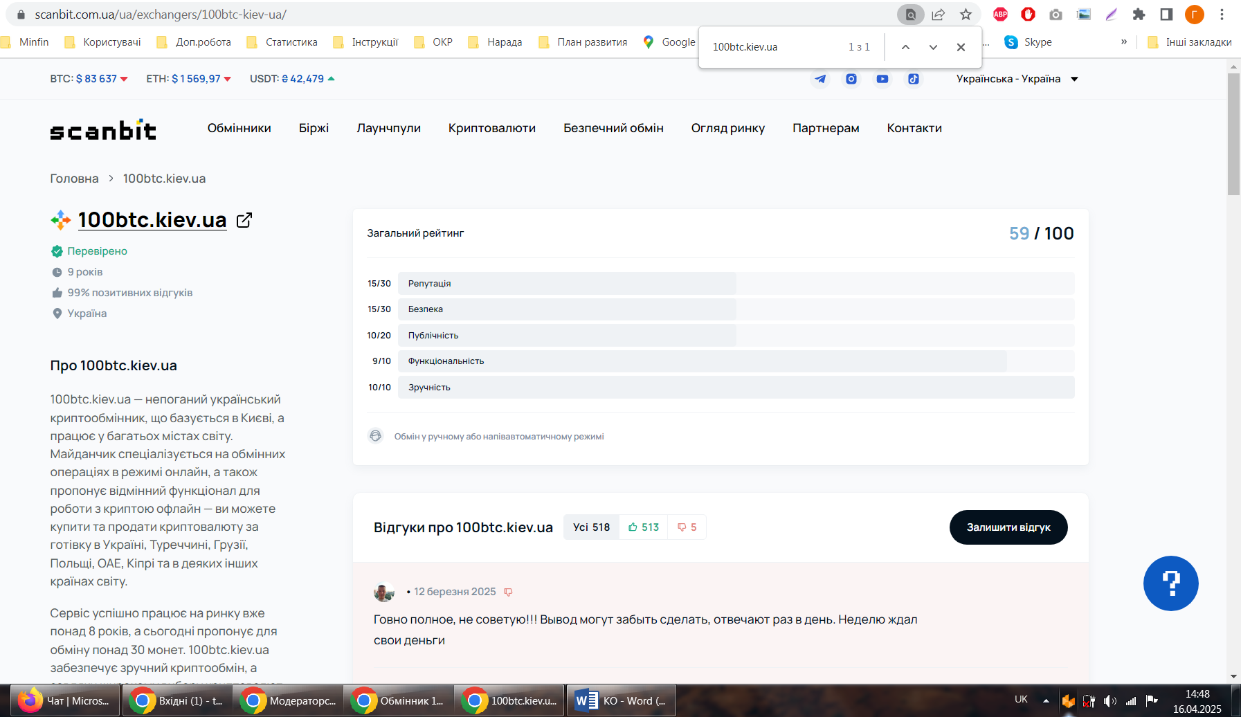Open the AdBlock Plus extension icon
1241x717 pixels.
tap(1000, 15)
